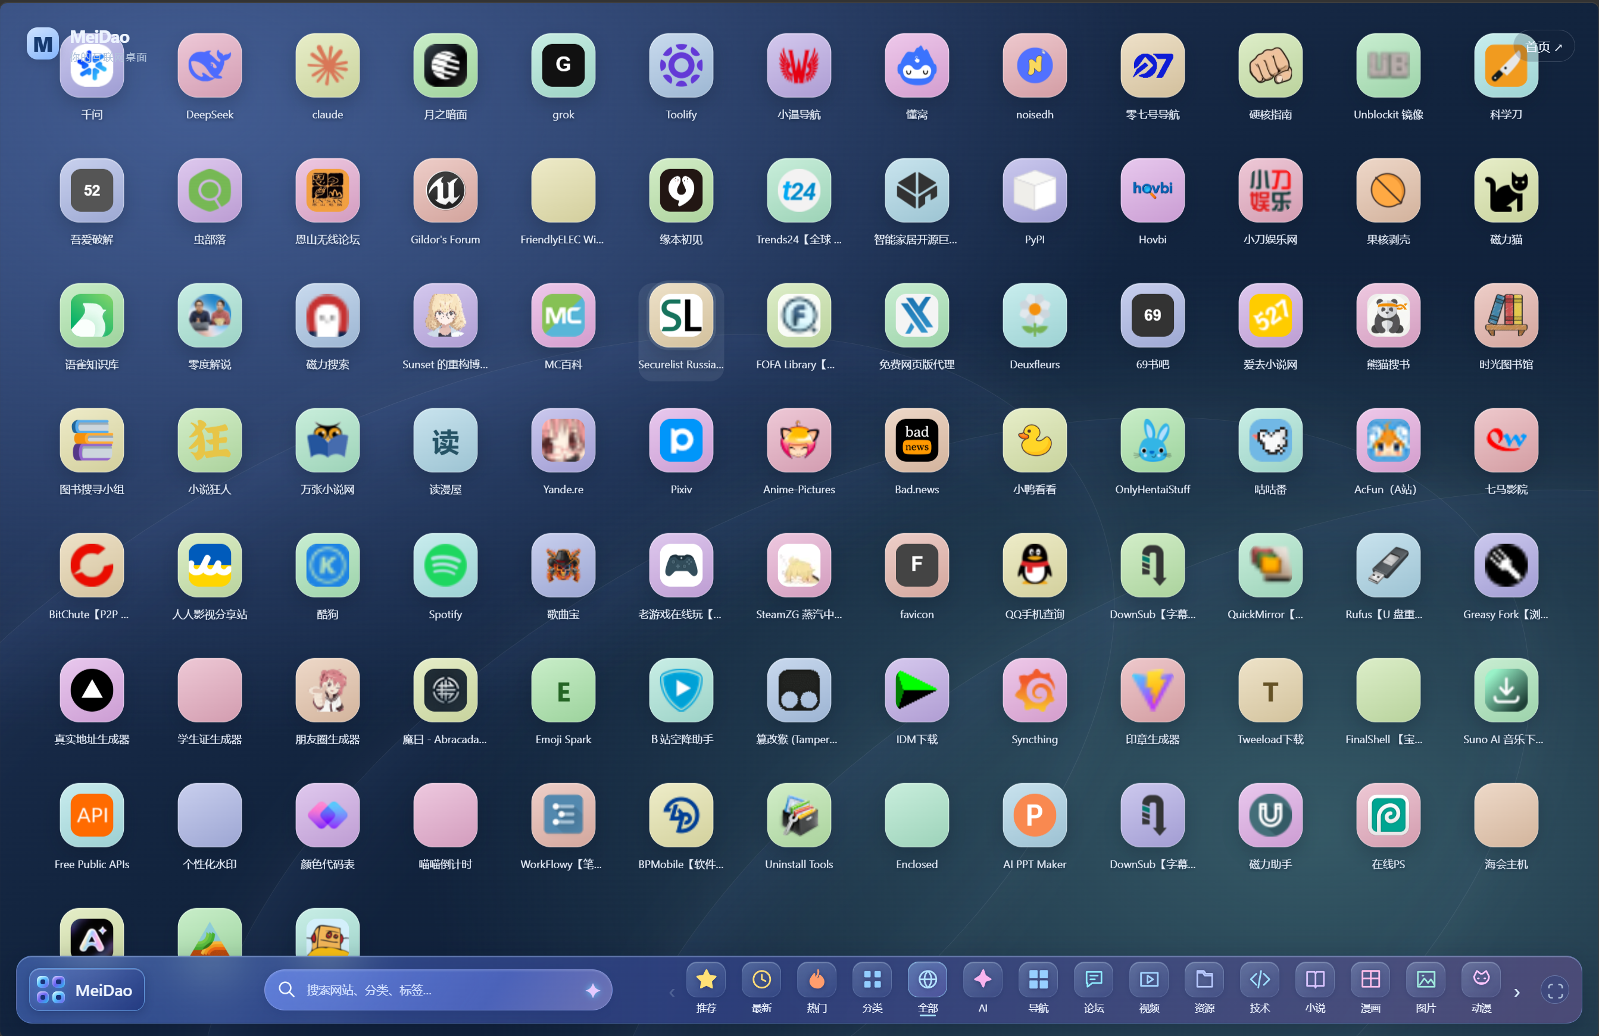Image resolution: width=1599 pixels, height=1036 pixels.
Task: Select the 推荐 star tab
Action: [705, 989]
